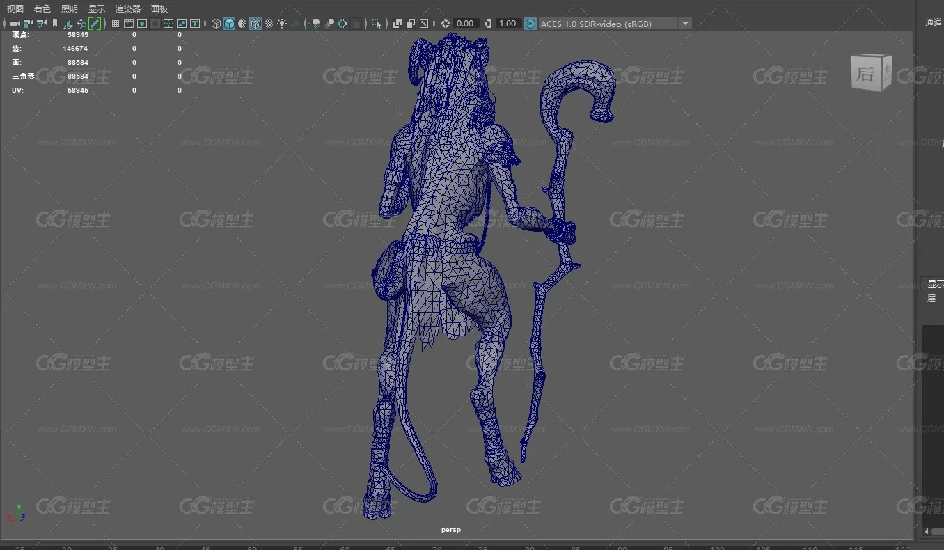
Task: Enable Wireframe display mode icon
Action: tap(216, 24)
